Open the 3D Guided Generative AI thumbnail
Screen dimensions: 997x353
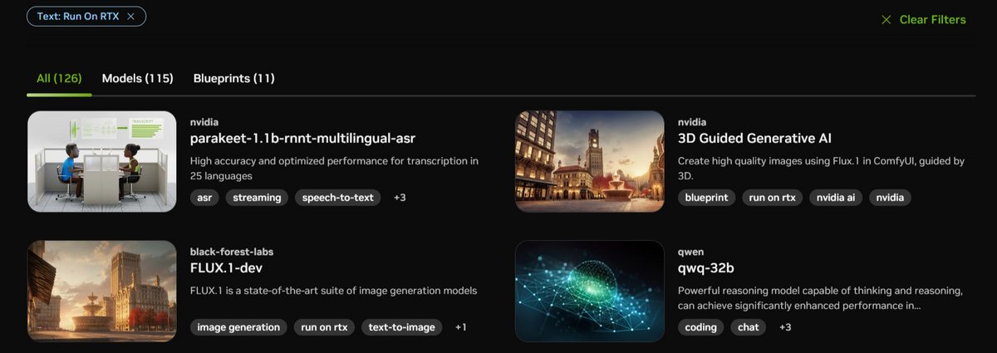coord(590,161)
